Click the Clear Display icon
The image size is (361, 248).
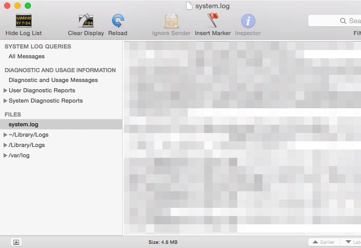(x=86, y=21)
